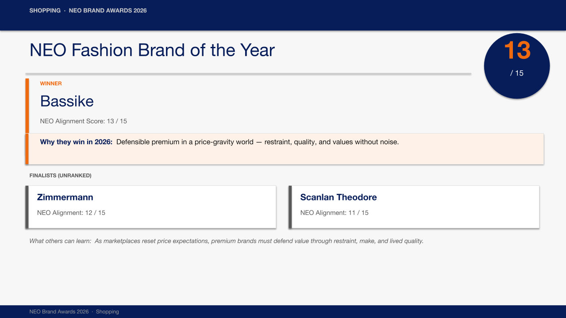Click the circular 13 / 15 score badge
Image resolution: width=566 pixels, height=318 pixels.
coord(517,66)
